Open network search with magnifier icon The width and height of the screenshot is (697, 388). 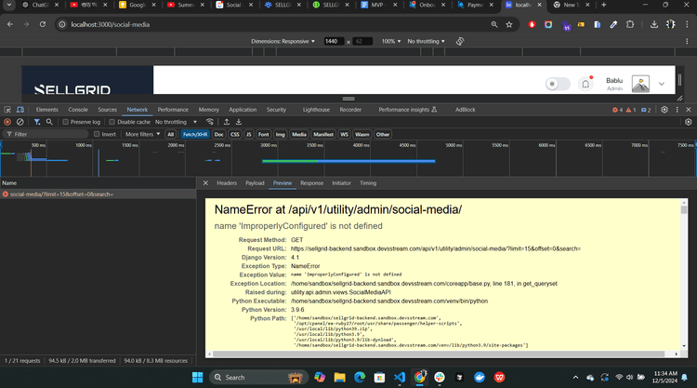point(50,122)
